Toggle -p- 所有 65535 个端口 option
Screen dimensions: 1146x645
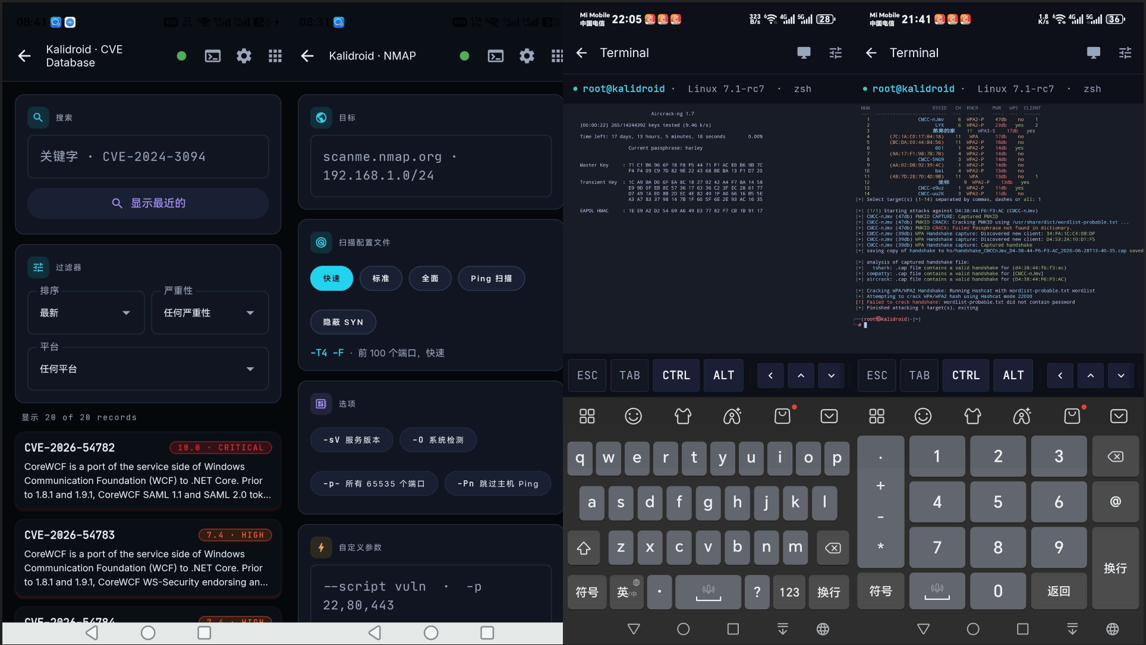[374, 484]
